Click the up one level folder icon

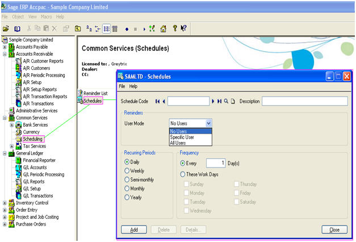(x=78, y=28)
